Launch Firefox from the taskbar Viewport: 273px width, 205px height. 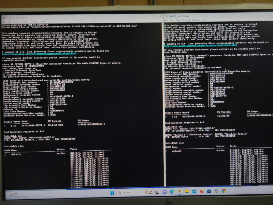pos(202,191)
